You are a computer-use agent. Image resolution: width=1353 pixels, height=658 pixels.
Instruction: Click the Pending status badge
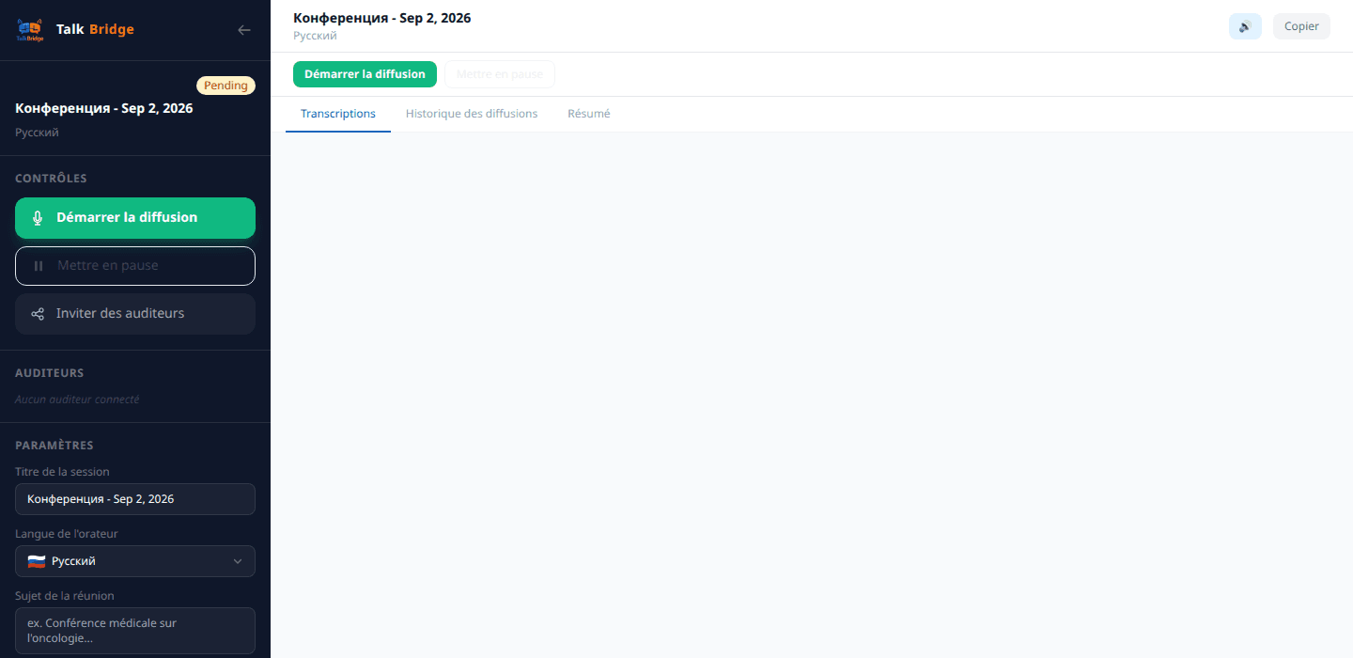(225, 86)
